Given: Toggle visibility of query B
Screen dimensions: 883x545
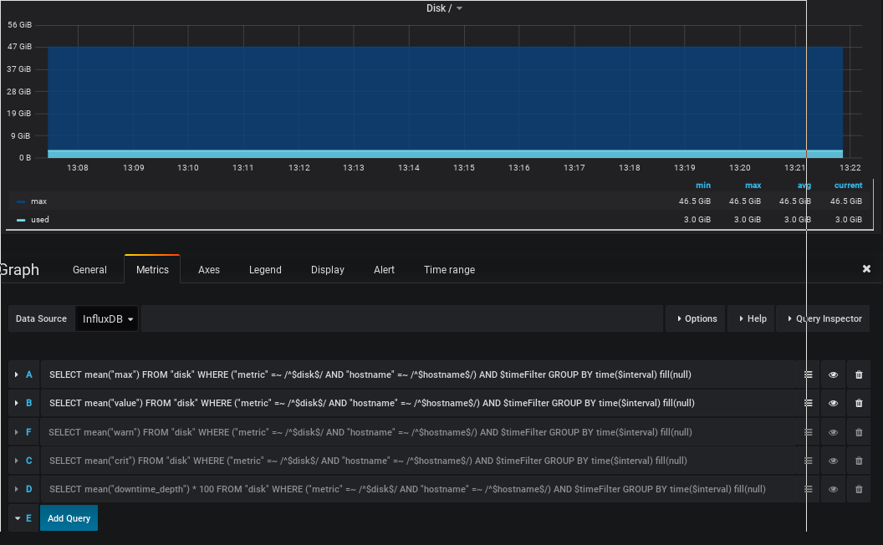Looking at the screenshot, I should click(833, 403).
